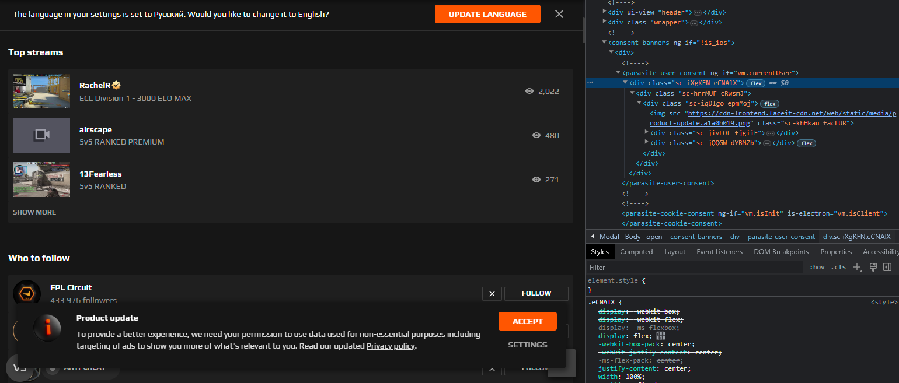The image size is (899, 383).
Task: Switch to the Computed tab
Action: [636, 252]
